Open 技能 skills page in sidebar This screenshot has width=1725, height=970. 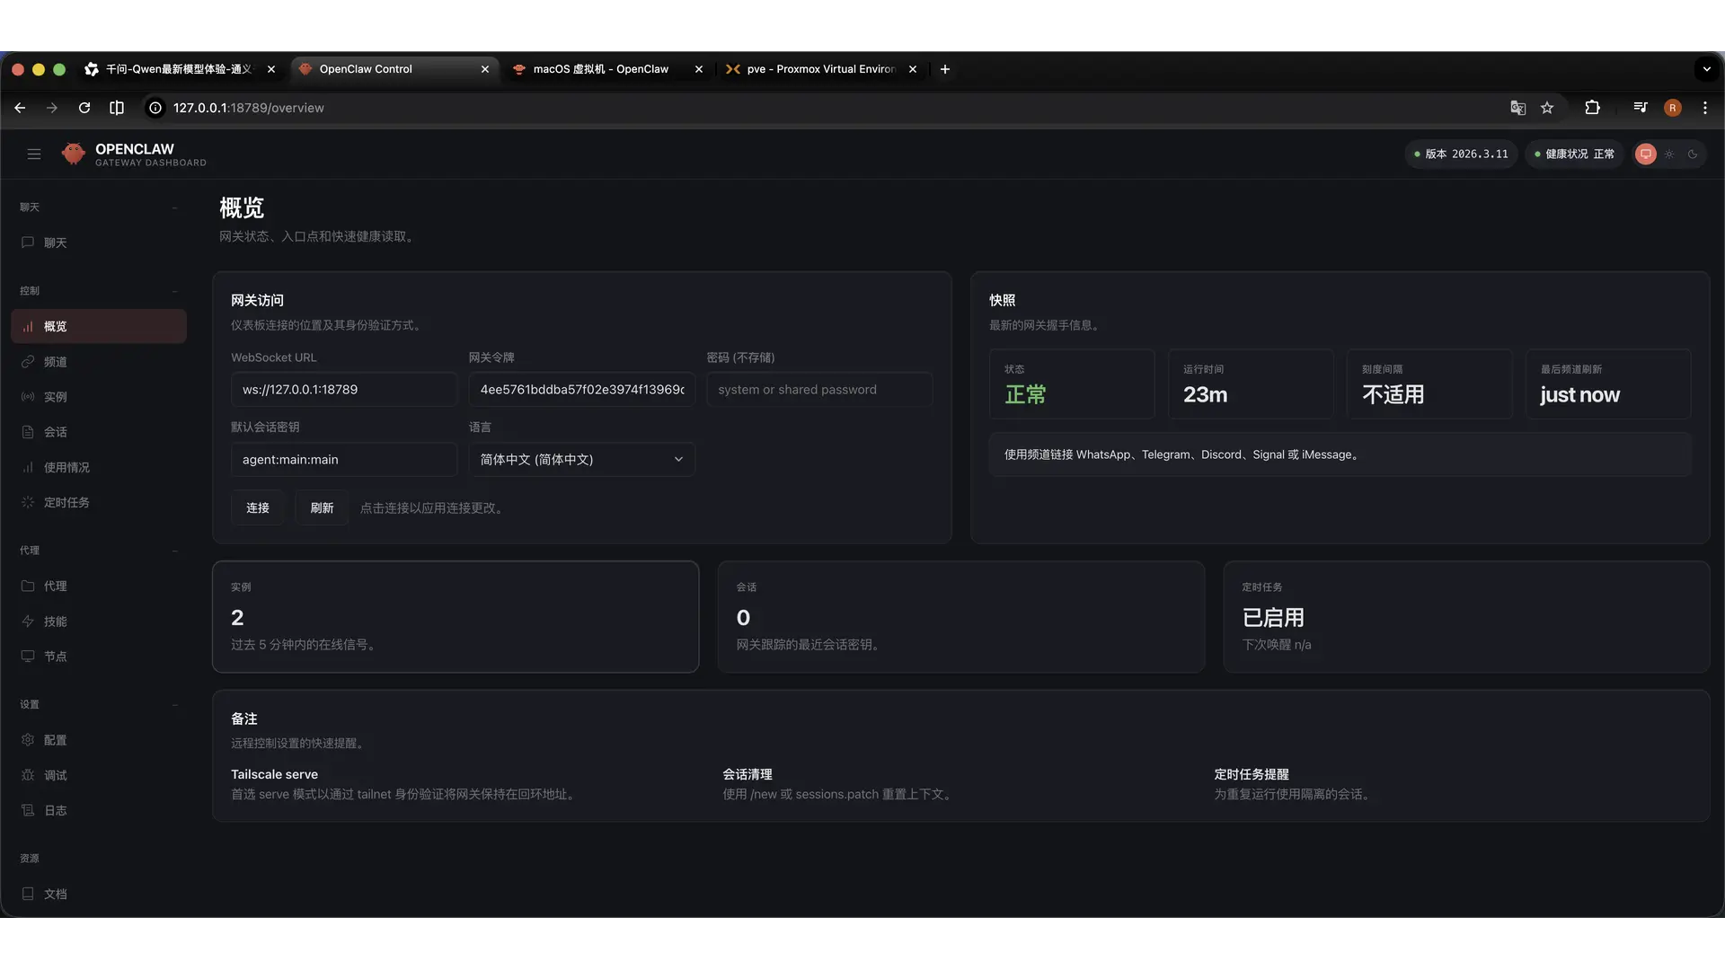[55, 622]
